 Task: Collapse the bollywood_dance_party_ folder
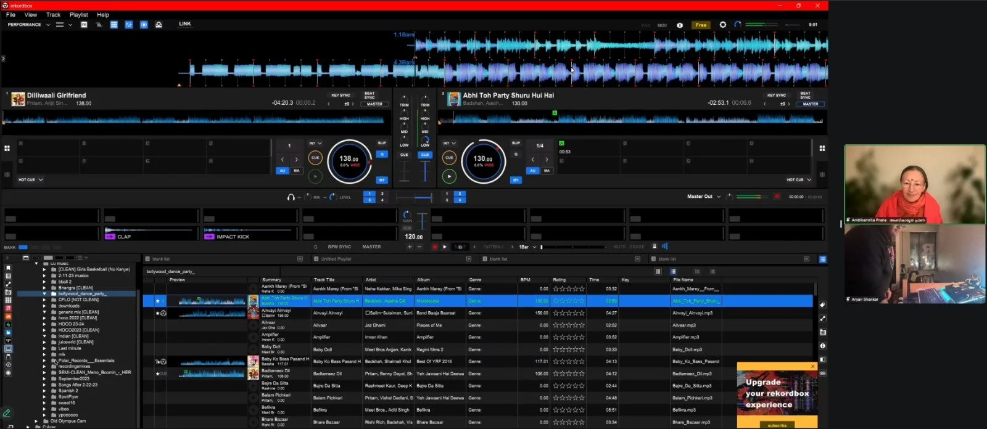pyautogui.click(x=44, y=294)
